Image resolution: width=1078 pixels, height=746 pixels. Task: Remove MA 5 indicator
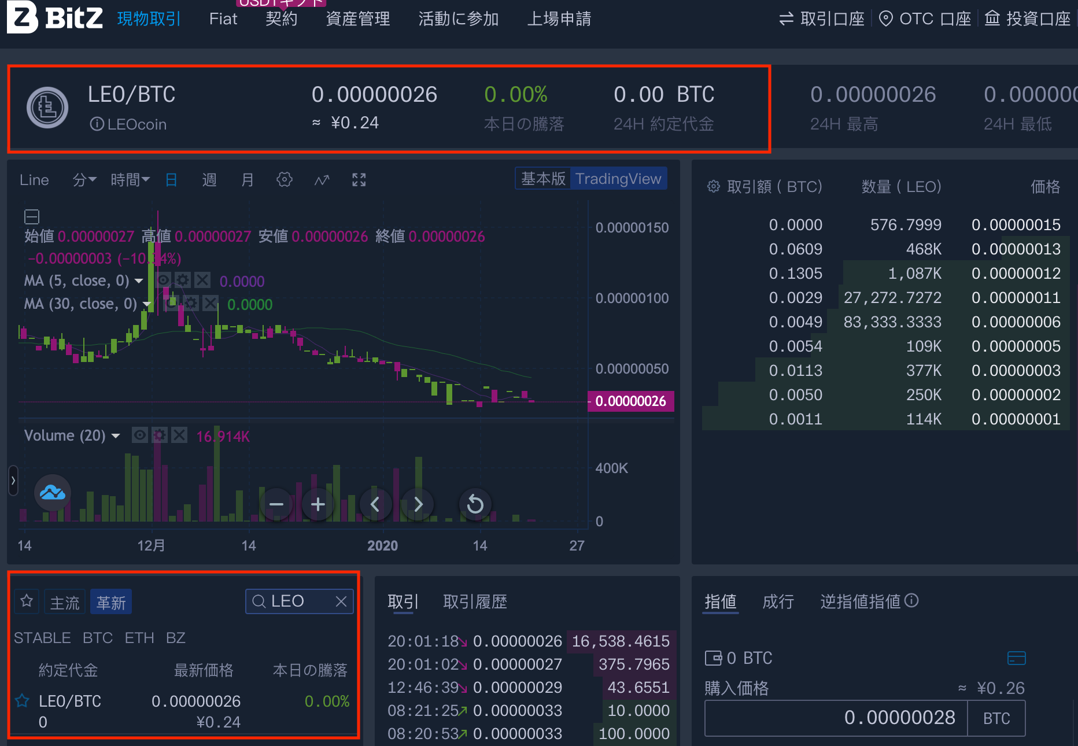[202, 280]
